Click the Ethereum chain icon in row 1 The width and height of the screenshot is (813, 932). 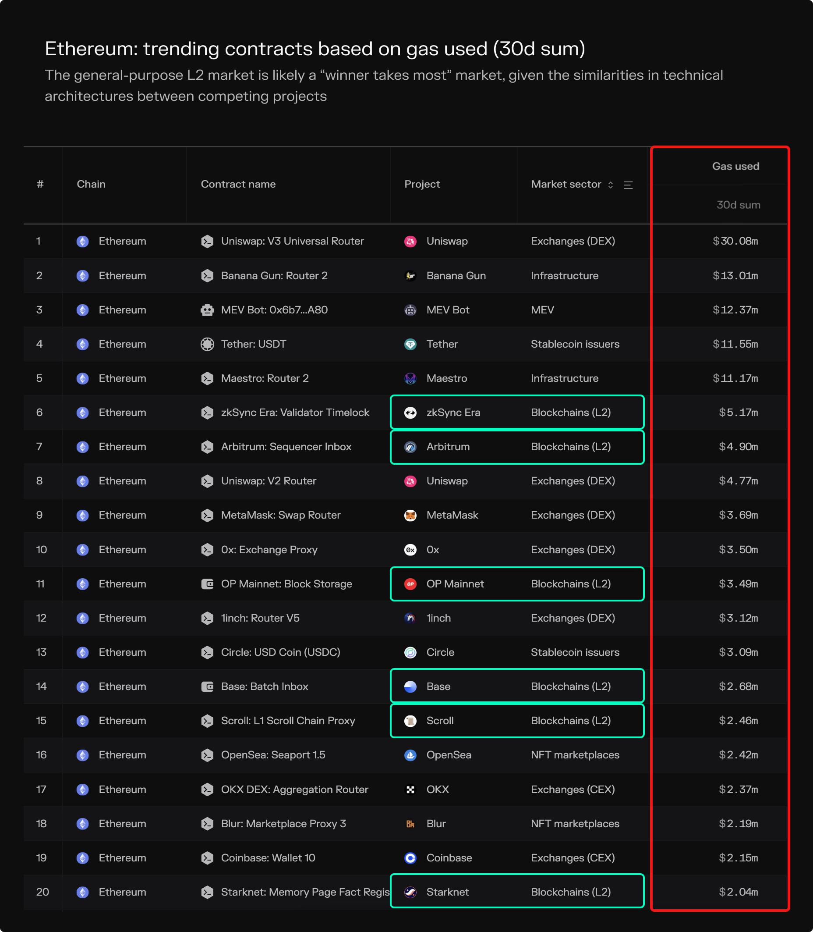coord(82,242)
